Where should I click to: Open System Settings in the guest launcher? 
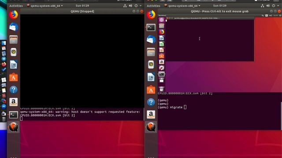pyautogui.click(x=162, y=68)
